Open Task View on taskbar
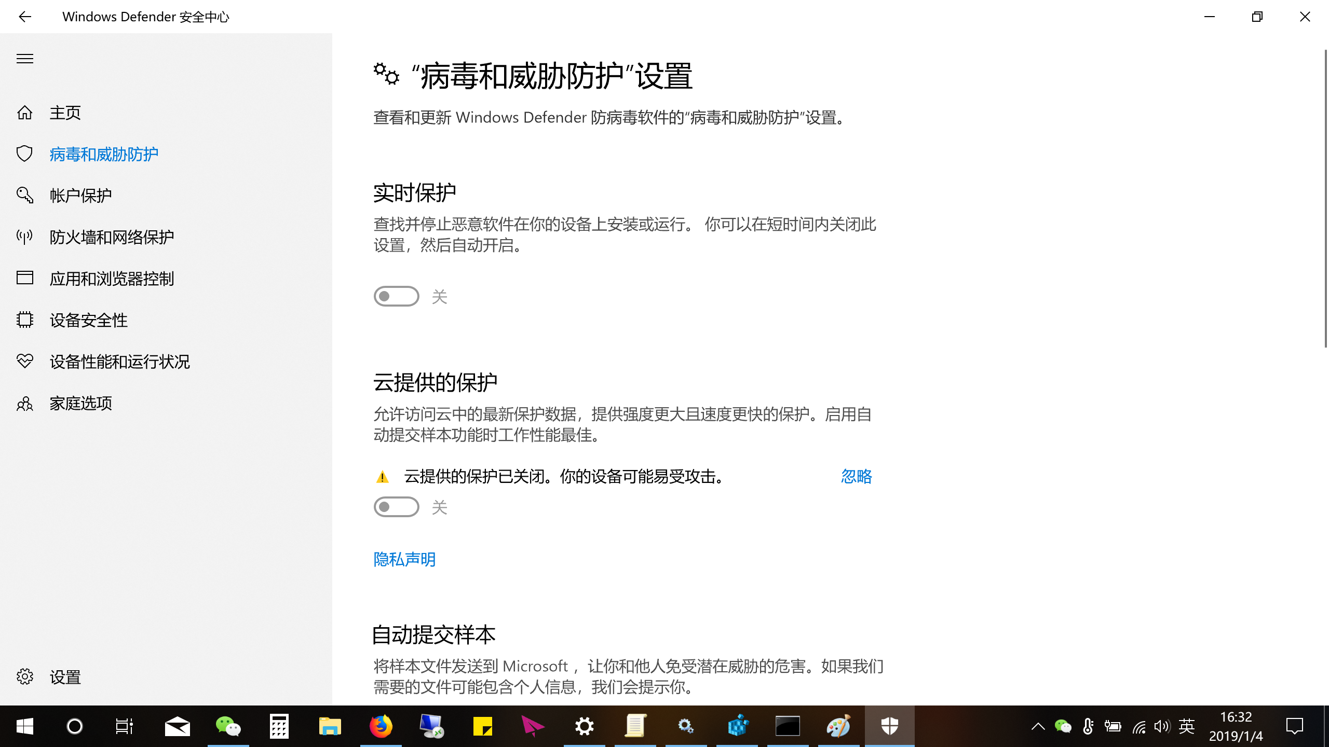1329x747 pixels. coord(125,726)
